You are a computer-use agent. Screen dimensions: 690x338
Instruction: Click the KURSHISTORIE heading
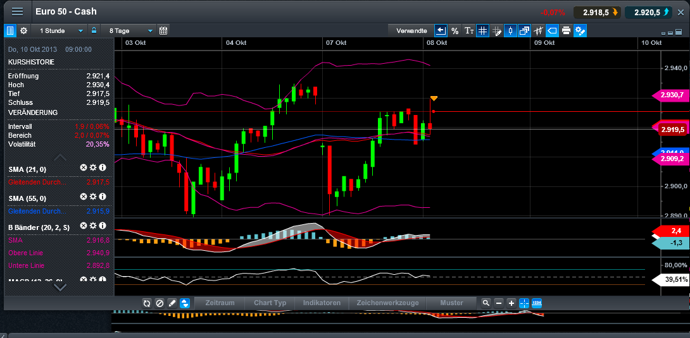tap(31, 63)
